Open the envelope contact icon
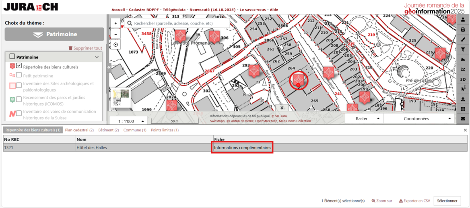 coord(463,119)
